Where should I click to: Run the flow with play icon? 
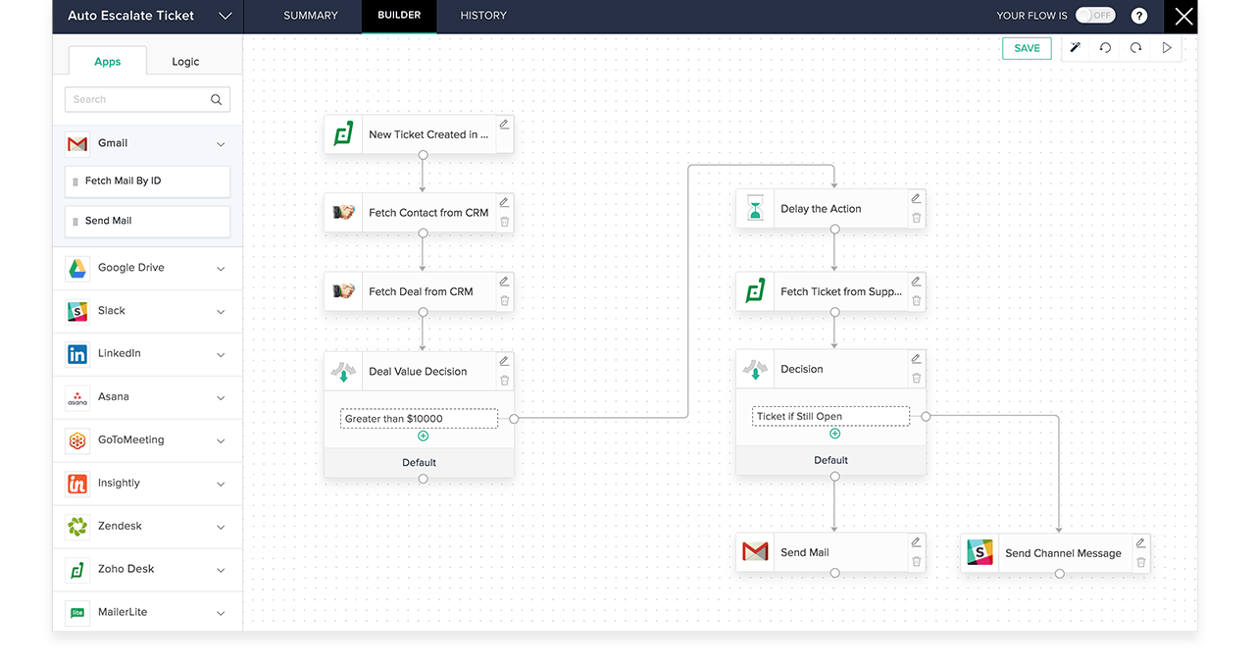click(1167, 48)
